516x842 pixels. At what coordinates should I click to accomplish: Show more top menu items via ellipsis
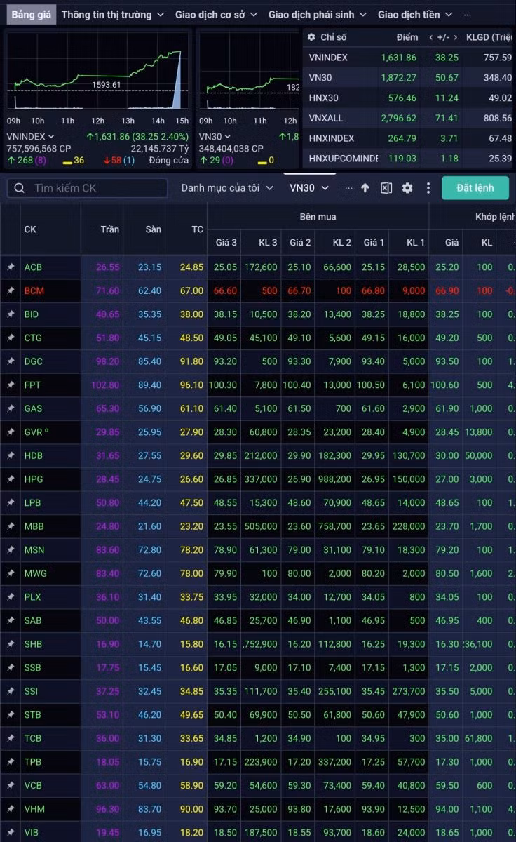click(x=468, y=14)
